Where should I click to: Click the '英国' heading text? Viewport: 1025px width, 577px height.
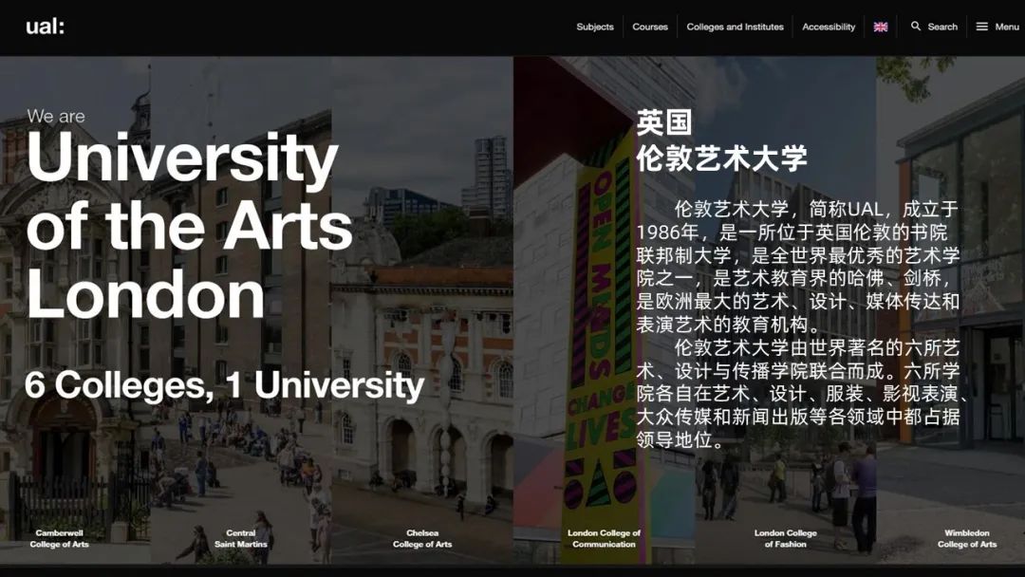point(664,122)
